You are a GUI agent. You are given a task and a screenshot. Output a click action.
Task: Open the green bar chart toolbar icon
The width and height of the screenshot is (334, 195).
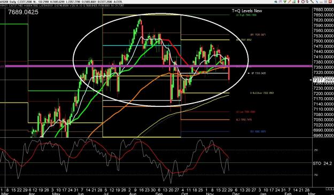pos(294,2)
